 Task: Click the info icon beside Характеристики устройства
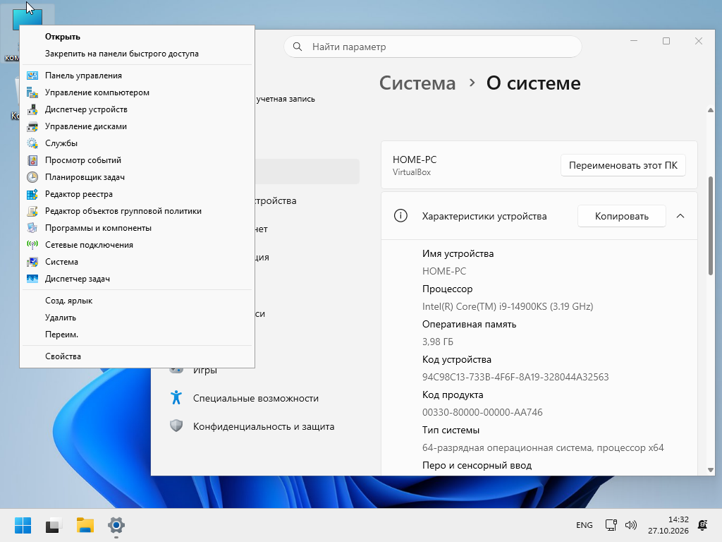click(400, 216)
